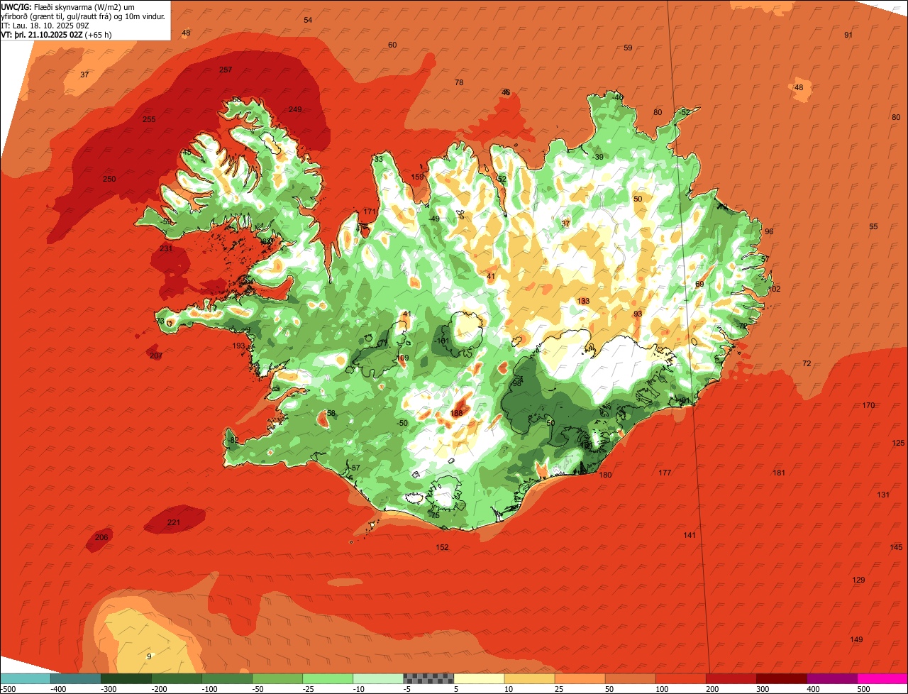This screenshot has width=908, height=694.
Task: Click the flux value 180
Action: pyautogui.click(x=605, y=475)
